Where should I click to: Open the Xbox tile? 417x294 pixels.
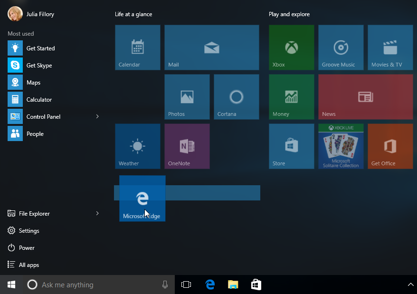click(x=291, y=47)
